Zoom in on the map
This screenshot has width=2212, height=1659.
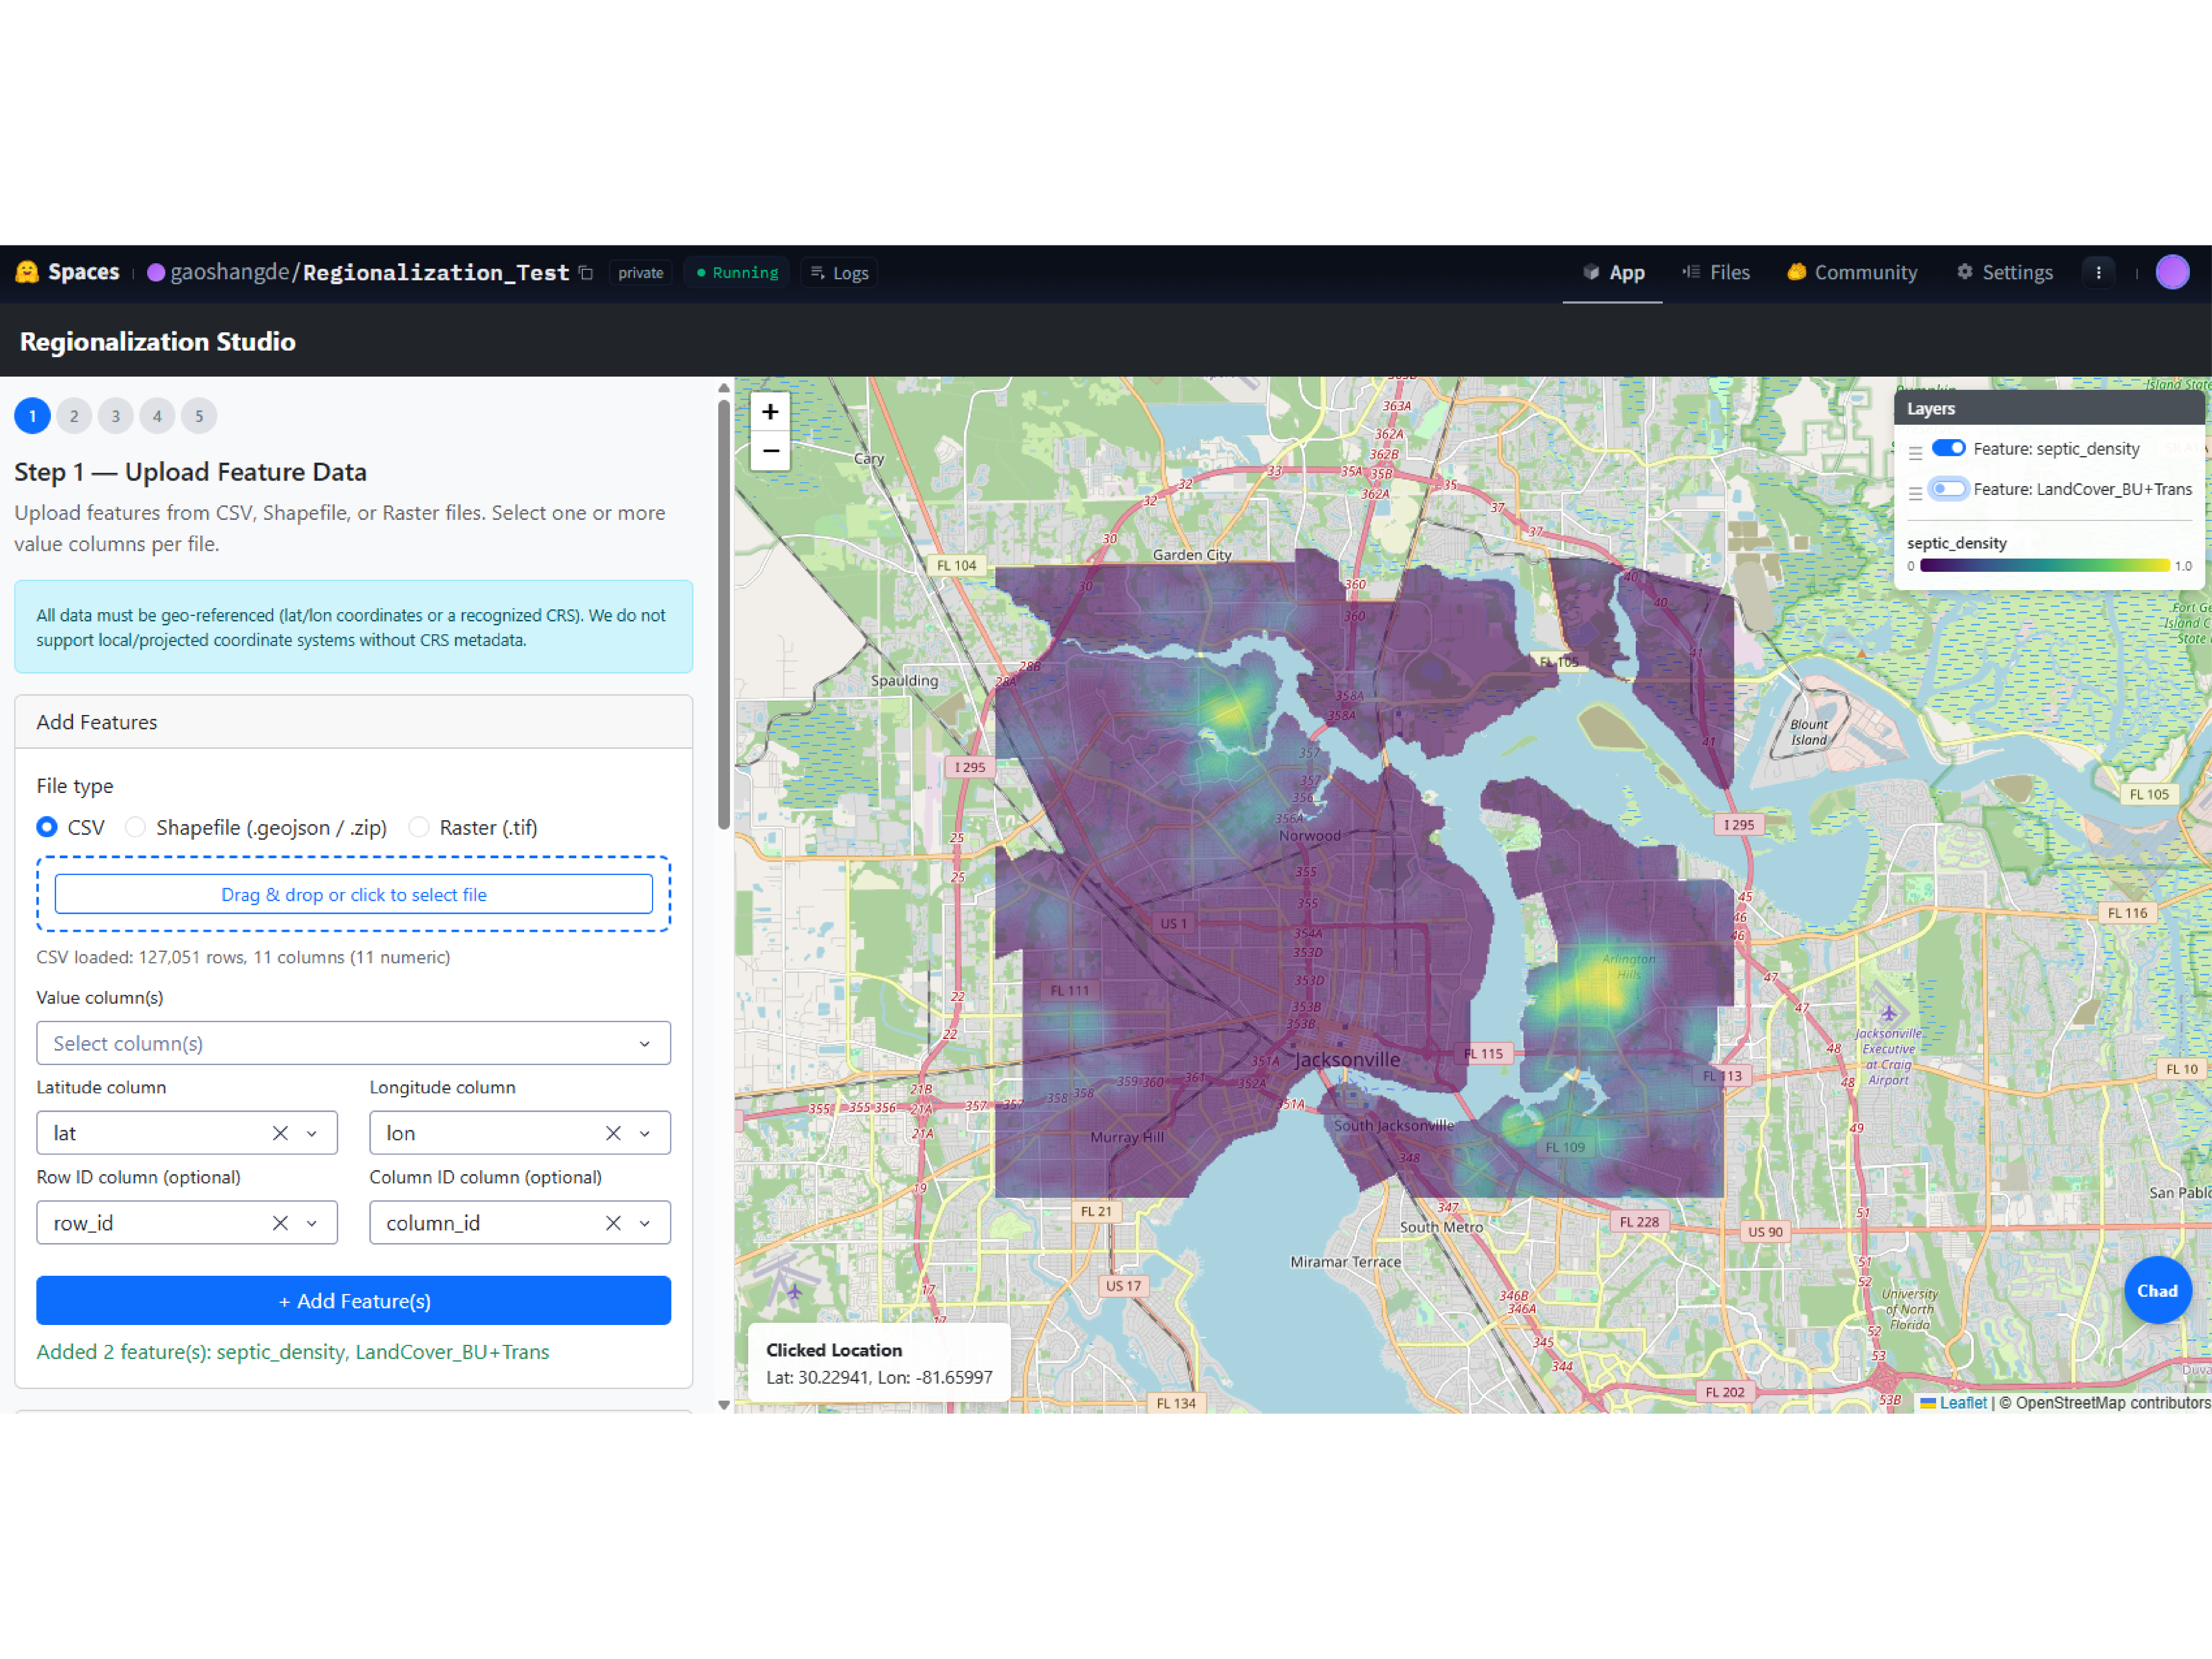tap(770, 412)
